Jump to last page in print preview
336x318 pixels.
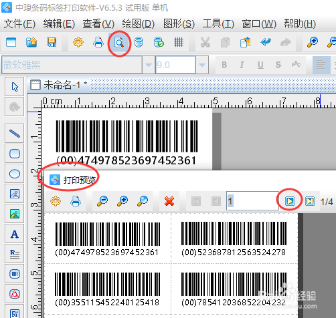click(x=310, y=201)
